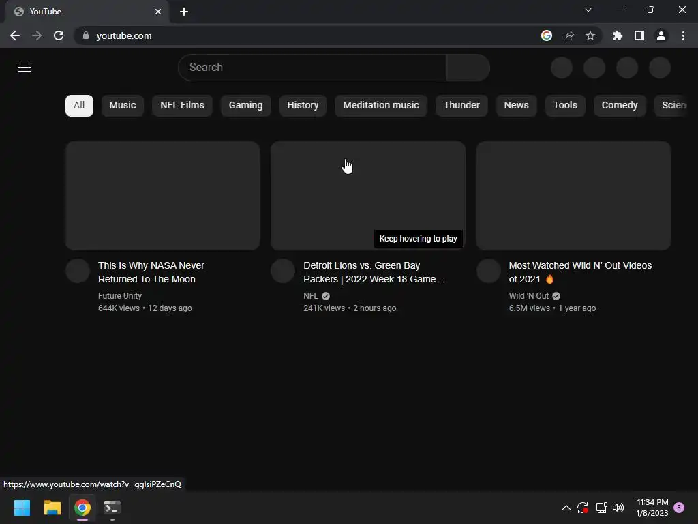The width and height of the screenshot is (698, 524).
Task: Open the Lions vs. Packers video thumbnail
Action: click(368, 196)
